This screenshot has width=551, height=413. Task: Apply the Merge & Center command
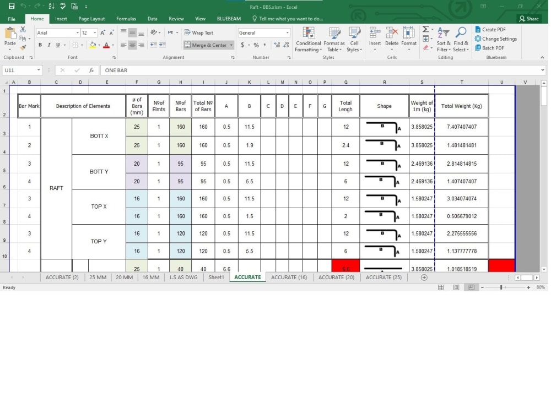pyautogui.click(x=205, y=45)
